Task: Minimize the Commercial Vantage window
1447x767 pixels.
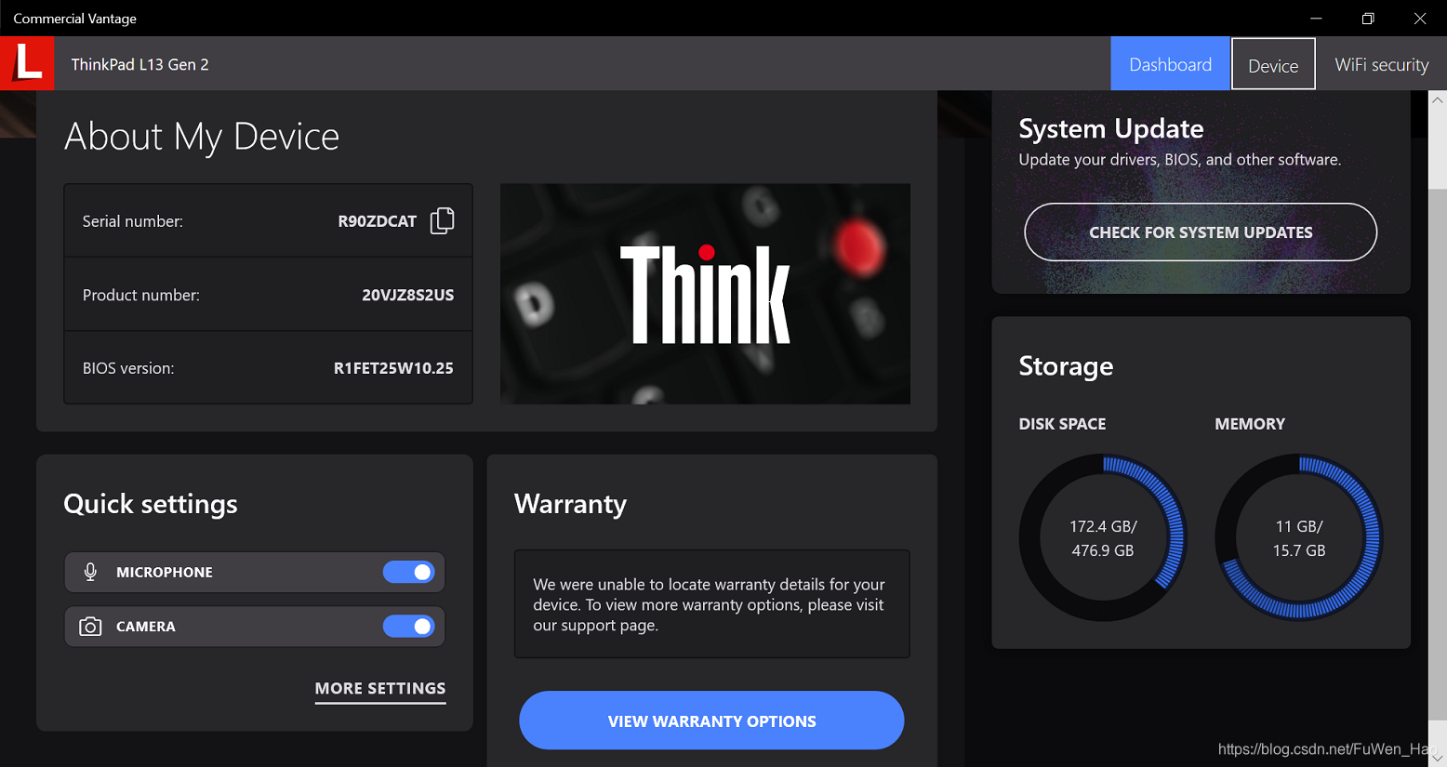Action: (1316, 19)
